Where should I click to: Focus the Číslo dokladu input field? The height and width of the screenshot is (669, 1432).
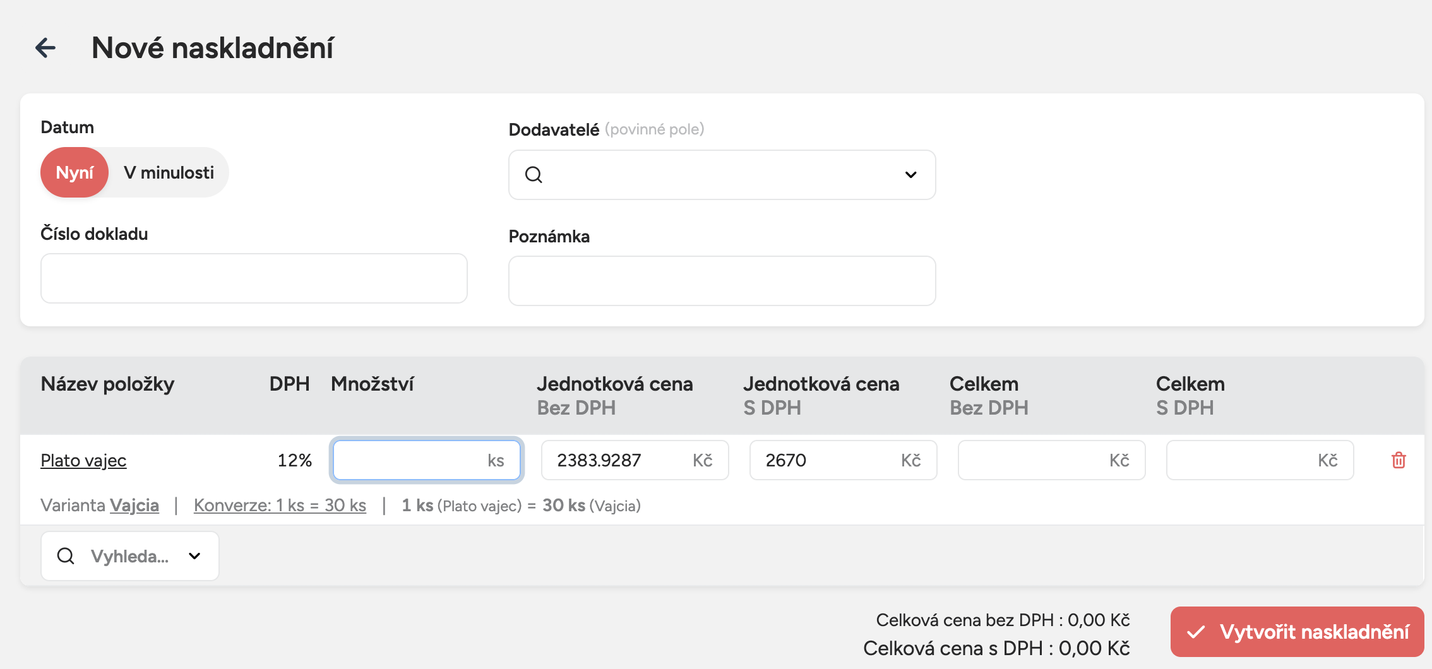click(254, 278)
